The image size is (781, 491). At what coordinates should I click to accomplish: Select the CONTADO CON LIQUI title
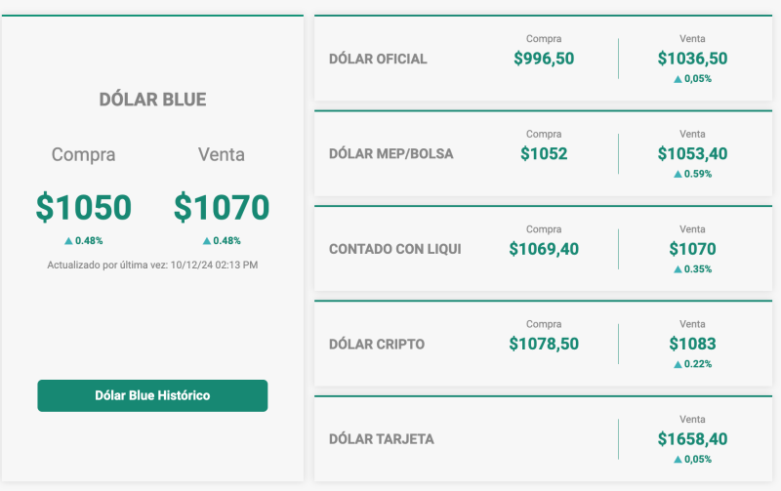pyautogui.click(x=394, y=249)
